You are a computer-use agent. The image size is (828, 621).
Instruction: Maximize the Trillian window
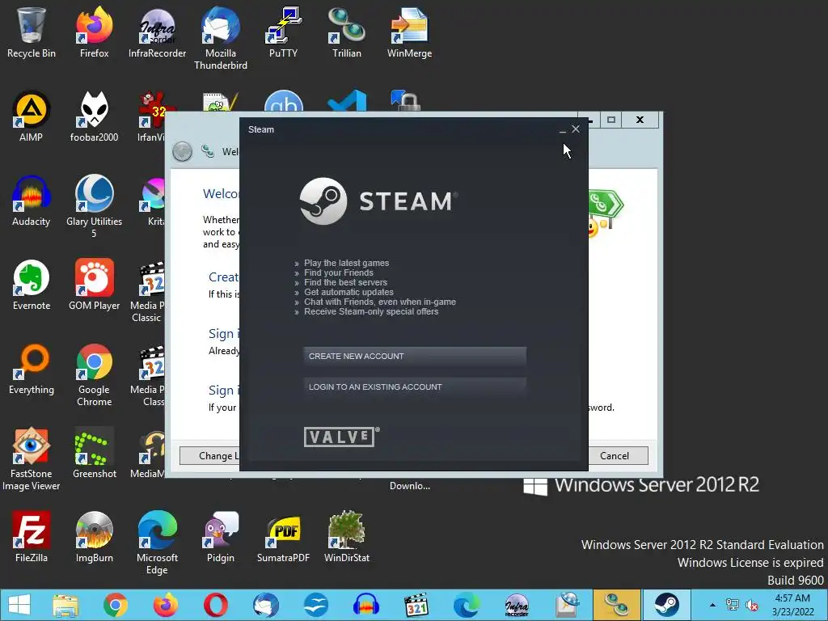(x=611, y=120)
